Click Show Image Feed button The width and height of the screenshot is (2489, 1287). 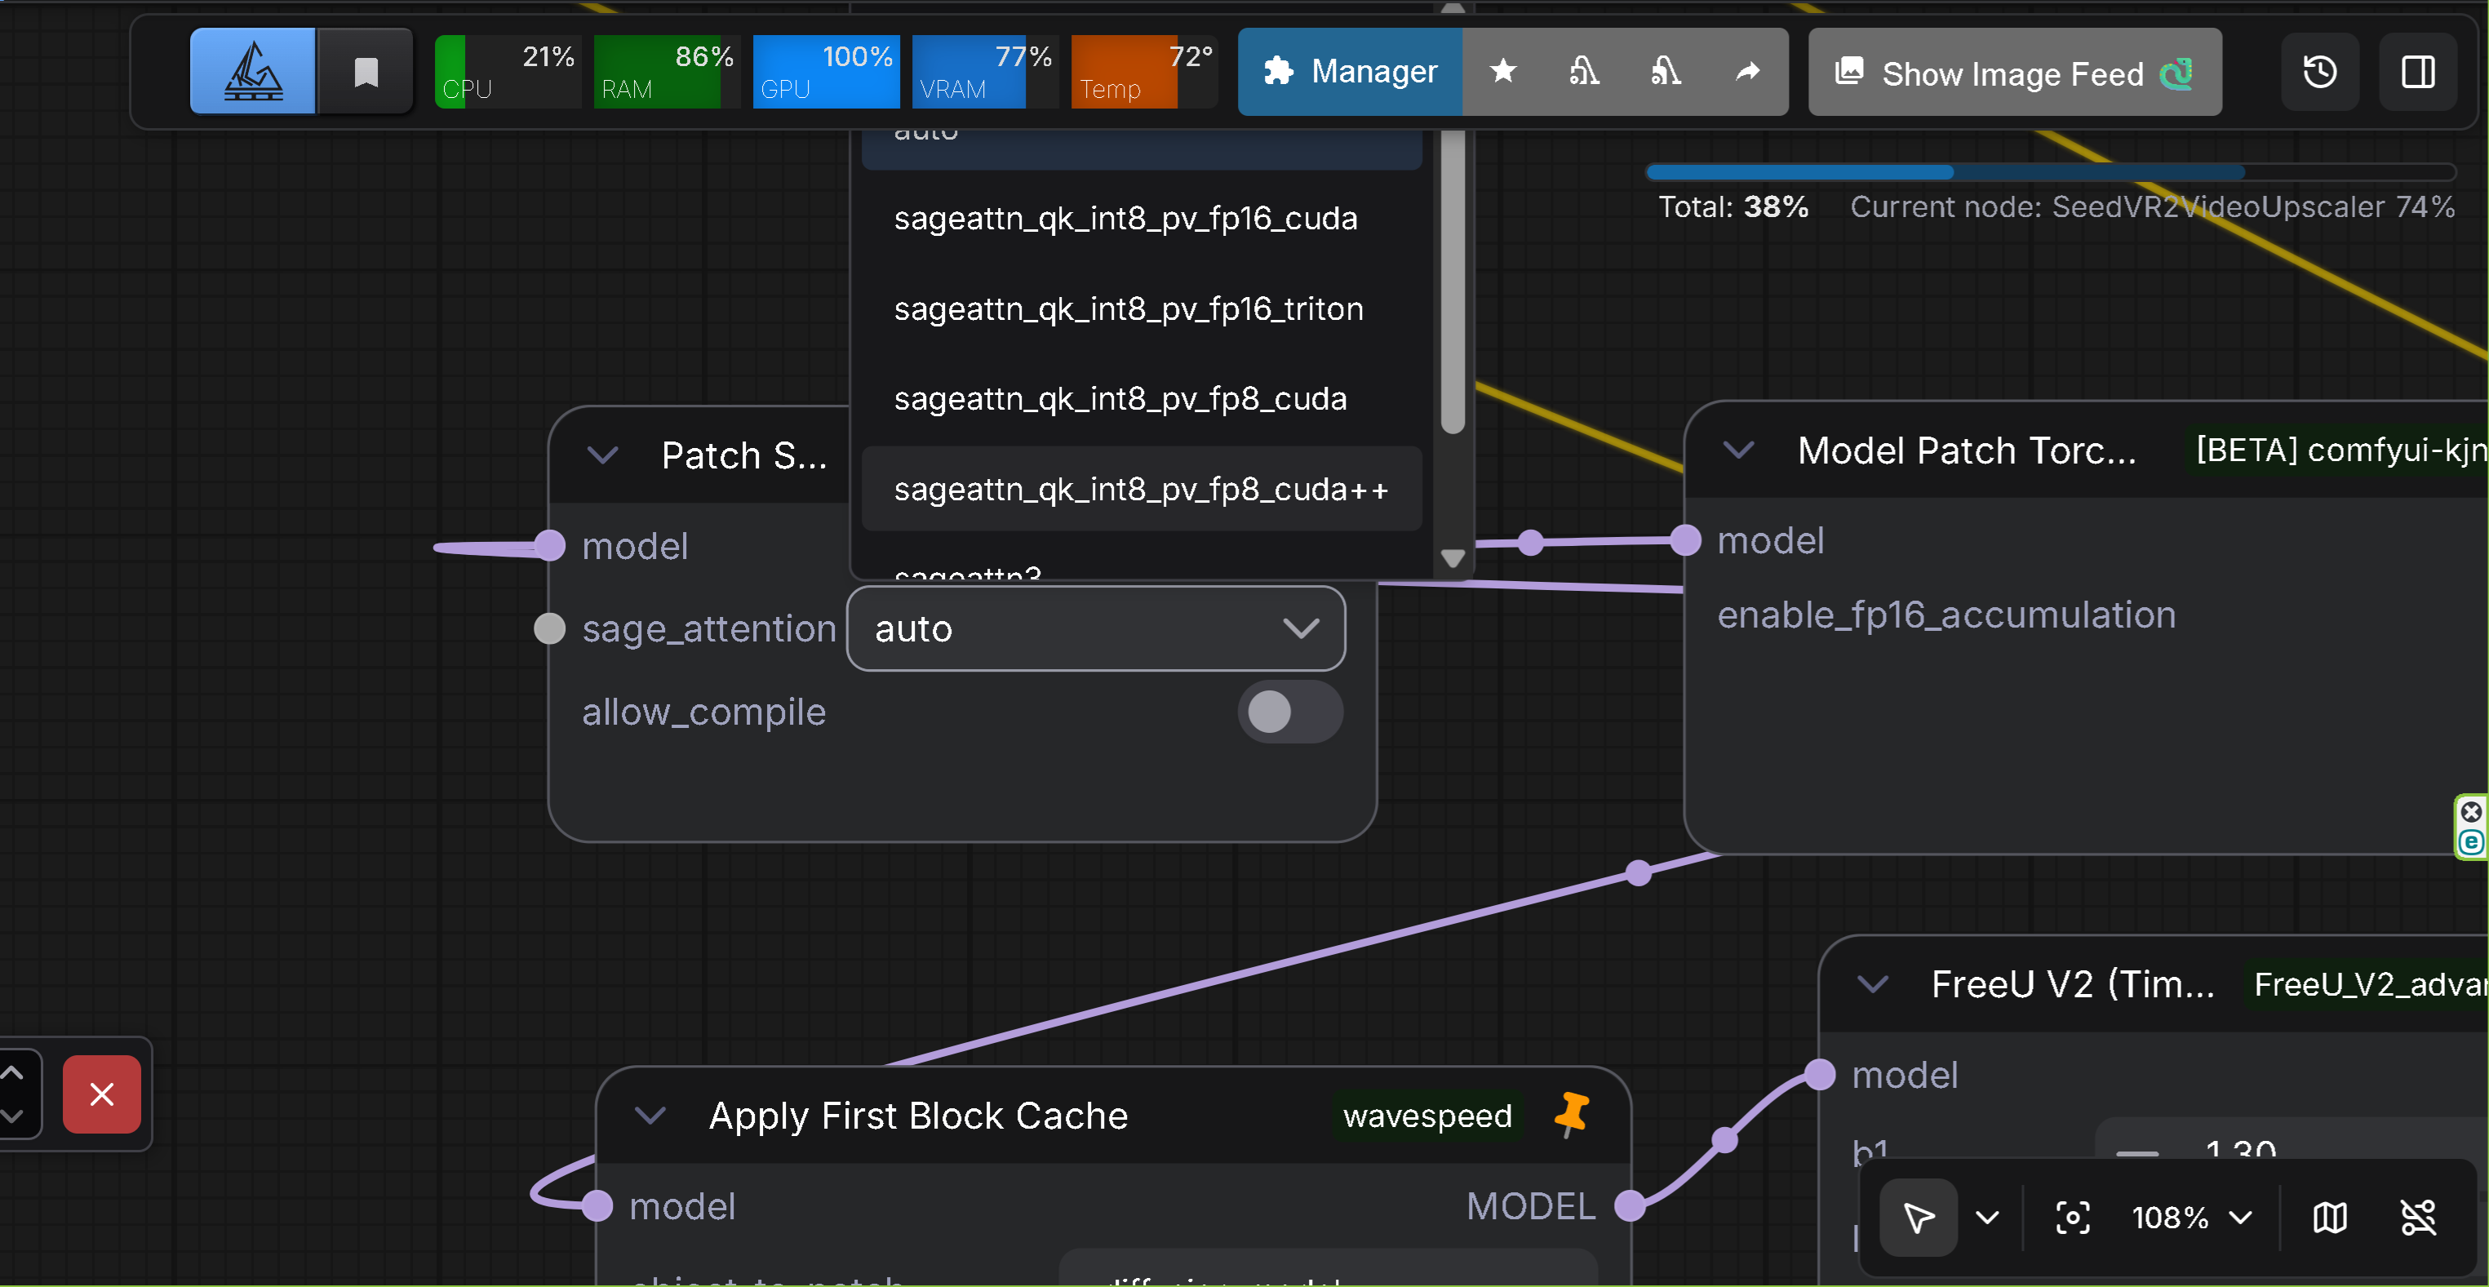click(x=2013, y=73)
